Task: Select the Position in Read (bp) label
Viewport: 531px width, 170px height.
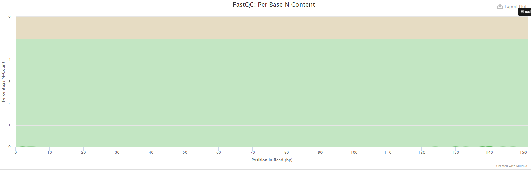Action: 272,160
